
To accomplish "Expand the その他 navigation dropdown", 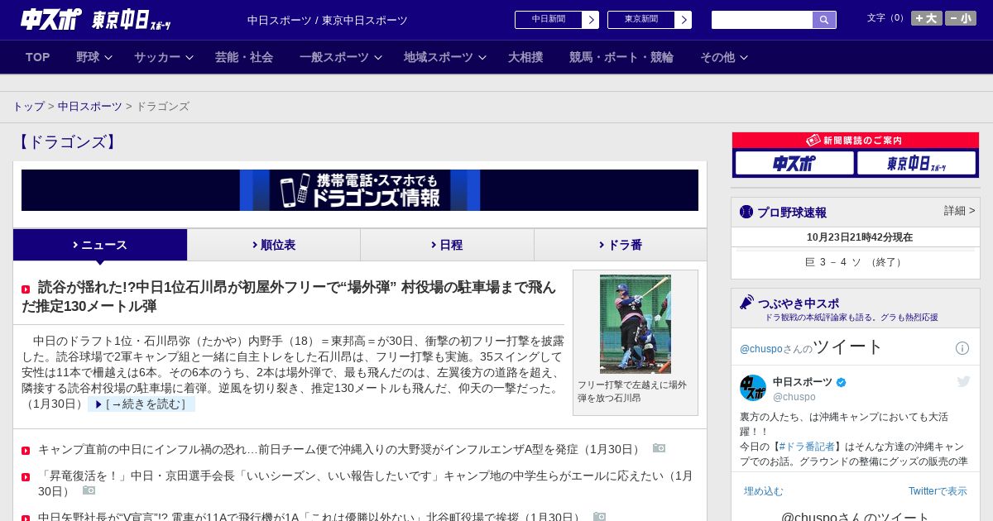I will [x=724, y=57].
